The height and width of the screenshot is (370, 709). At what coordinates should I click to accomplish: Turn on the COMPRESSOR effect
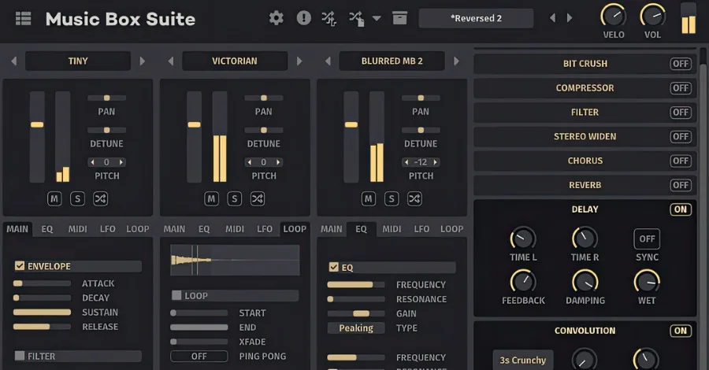pos(681,88)
